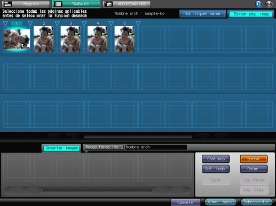Image resolution: width=276 pixels, height=206 pixels.
Task: Click the Borrar button
Action: pyautogui.click(x=254, y=159)
